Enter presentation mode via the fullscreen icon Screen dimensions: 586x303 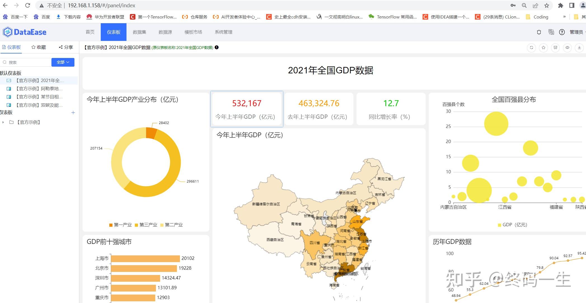(x=555, y=48)
